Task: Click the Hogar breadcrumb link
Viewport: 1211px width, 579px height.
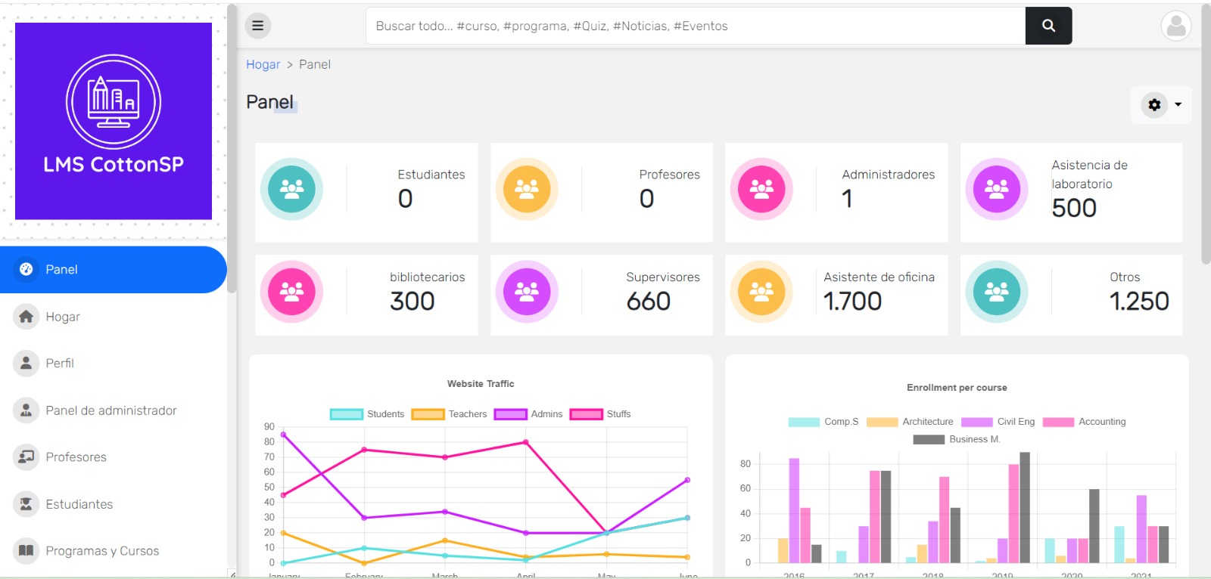Action: [263, 64]
